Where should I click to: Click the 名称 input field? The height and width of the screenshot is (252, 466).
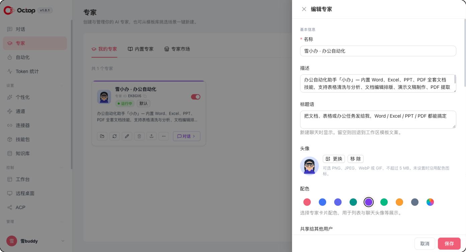tap(378, 51)
